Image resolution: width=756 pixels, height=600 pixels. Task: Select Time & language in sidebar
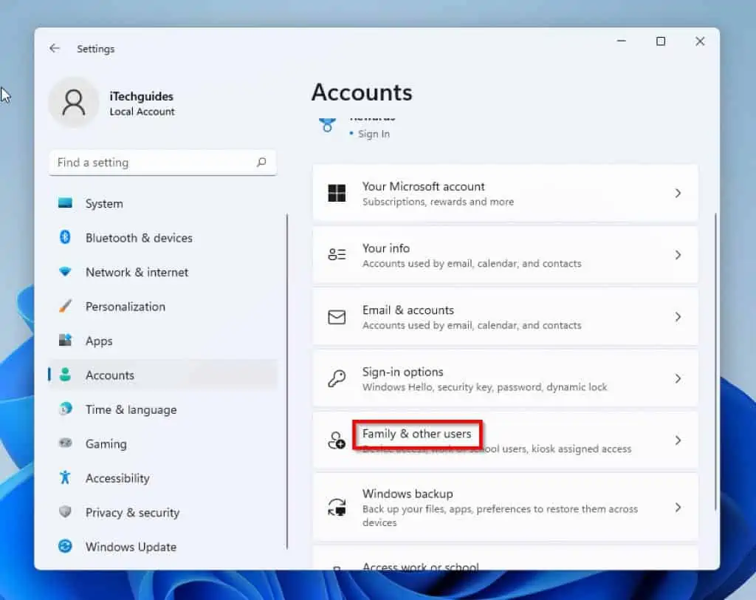pos(131,409)
